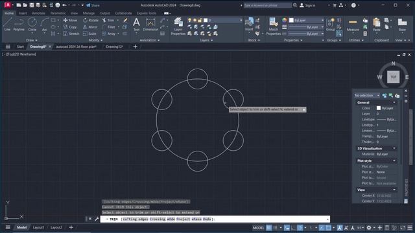This screenshot has width=415, height=233.
Task: Activate the Move command
Action: coord(70,20)
